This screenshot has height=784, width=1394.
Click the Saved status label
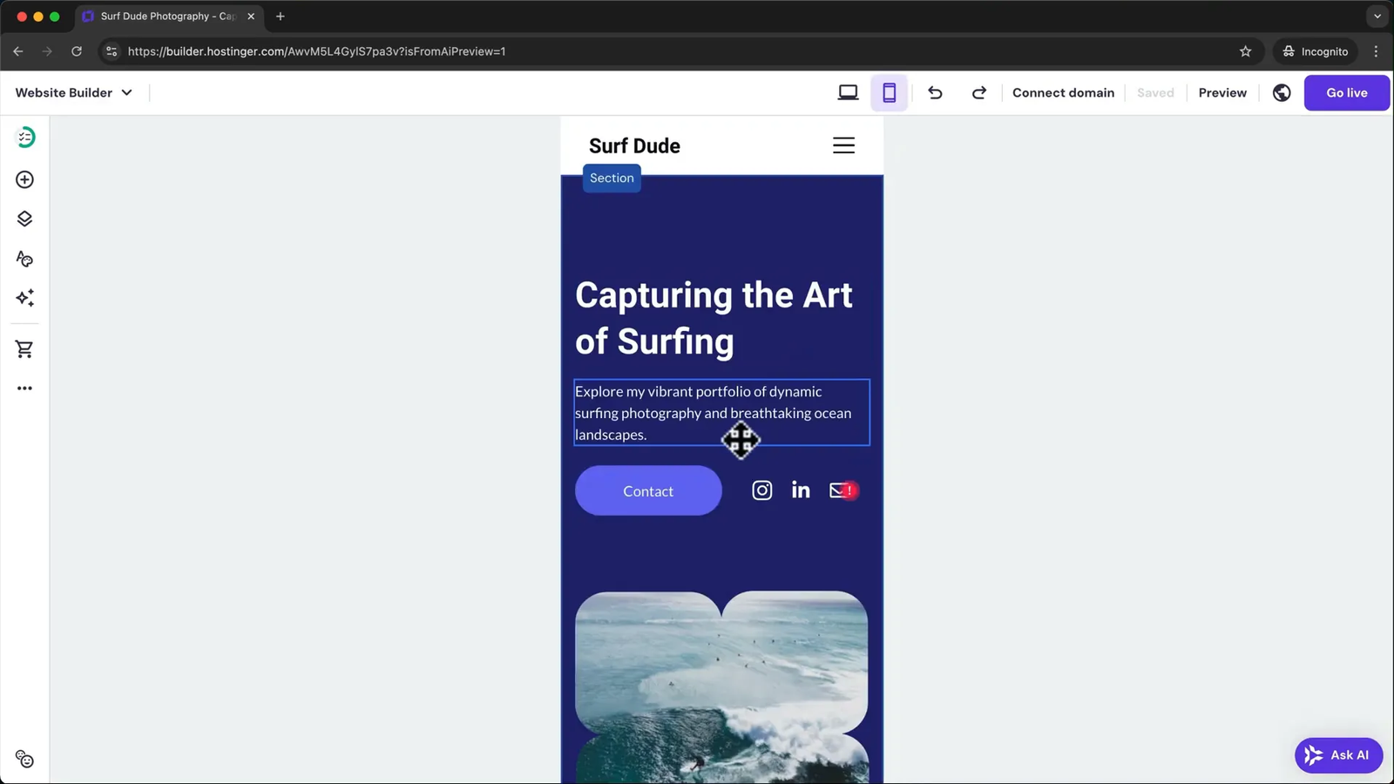click(1155, 92)
